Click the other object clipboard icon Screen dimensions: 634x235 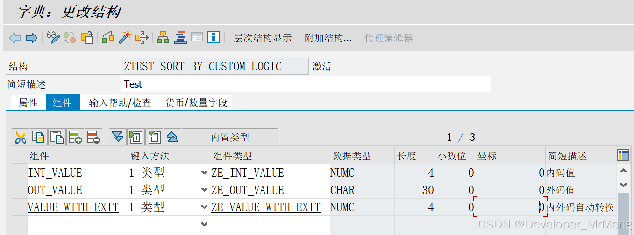[x=87, y=38]
